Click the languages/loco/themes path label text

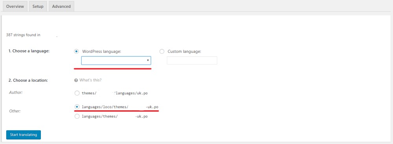pyautogui.click(x=120, y=107)
